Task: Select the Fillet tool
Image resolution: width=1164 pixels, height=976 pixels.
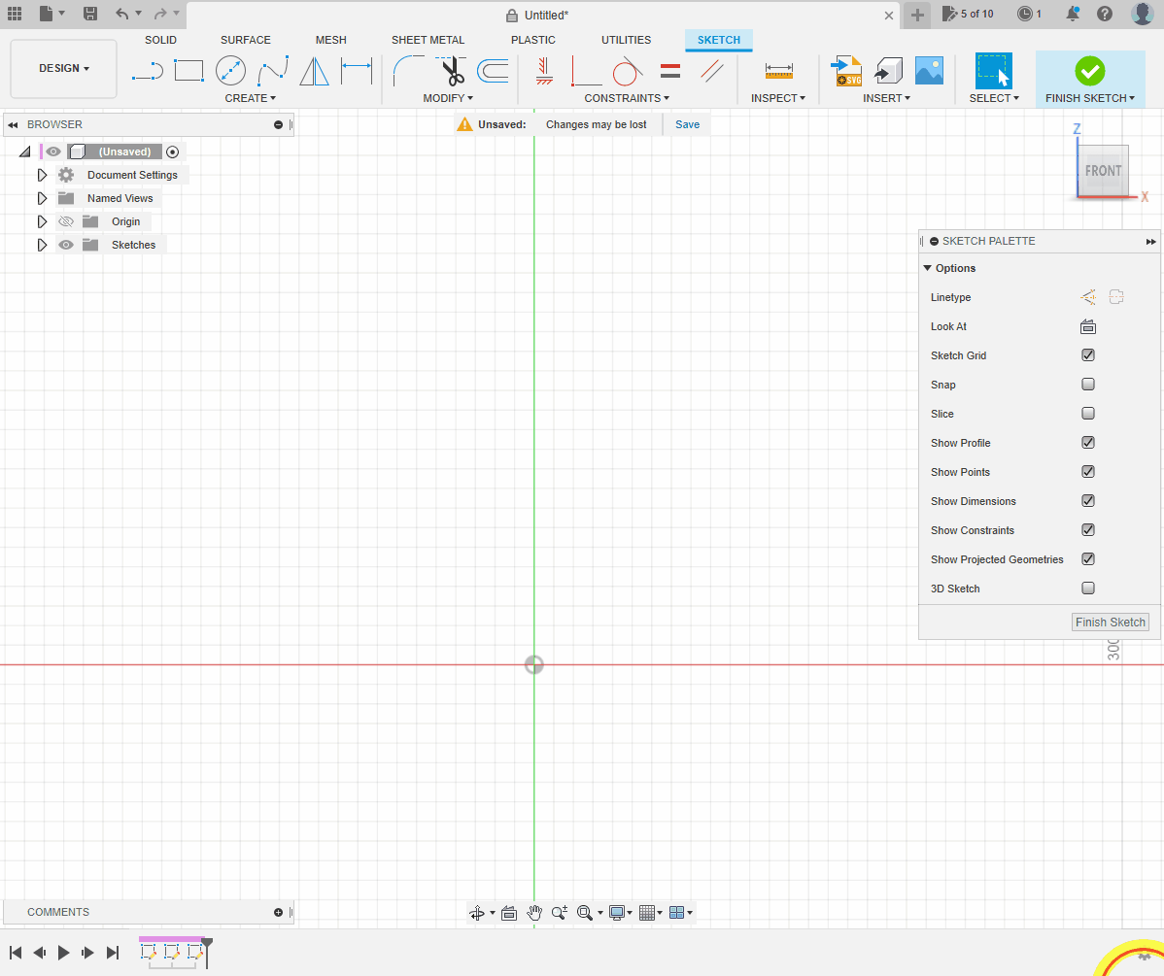Action: pos(408,71)
